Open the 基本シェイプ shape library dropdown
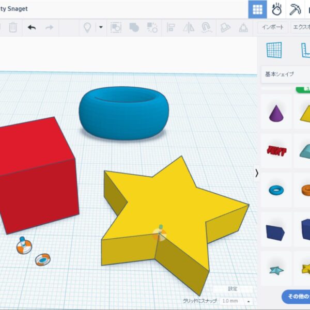This screenshot has height=310, width=310. click(x=286, y=74)
